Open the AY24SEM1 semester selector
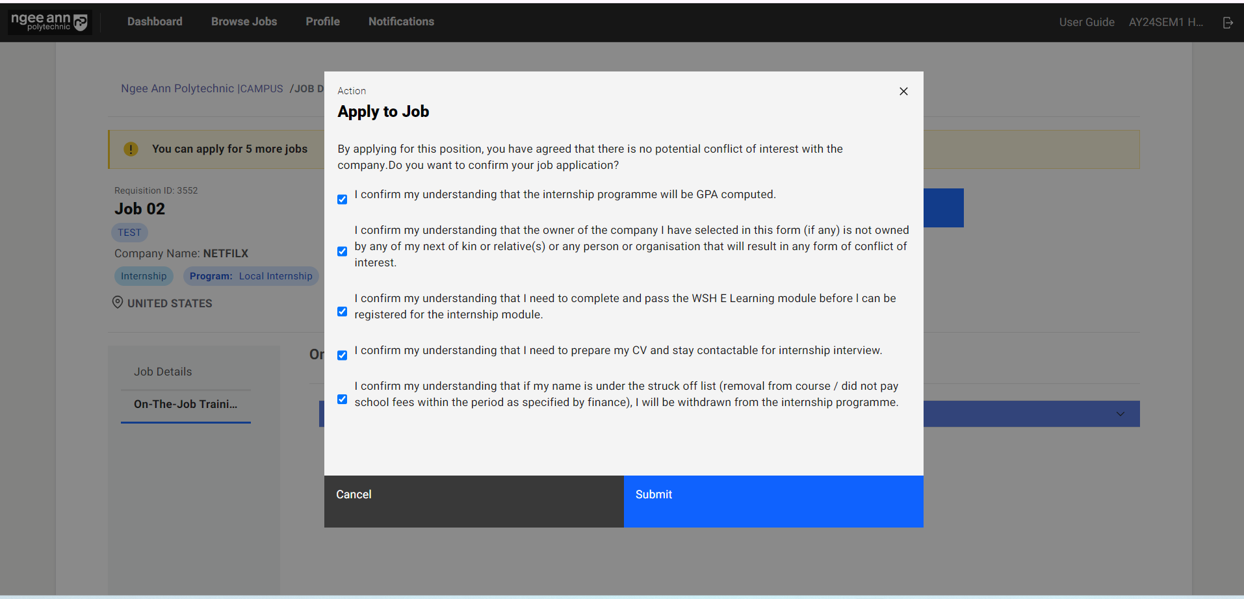Screen dimensions: 1244x599 point(1165,21)
